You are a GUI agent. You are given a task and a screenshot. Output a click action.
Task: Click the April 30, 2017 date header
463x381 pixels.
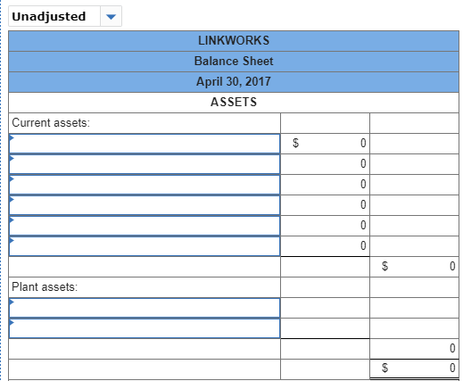pos(234,82)
